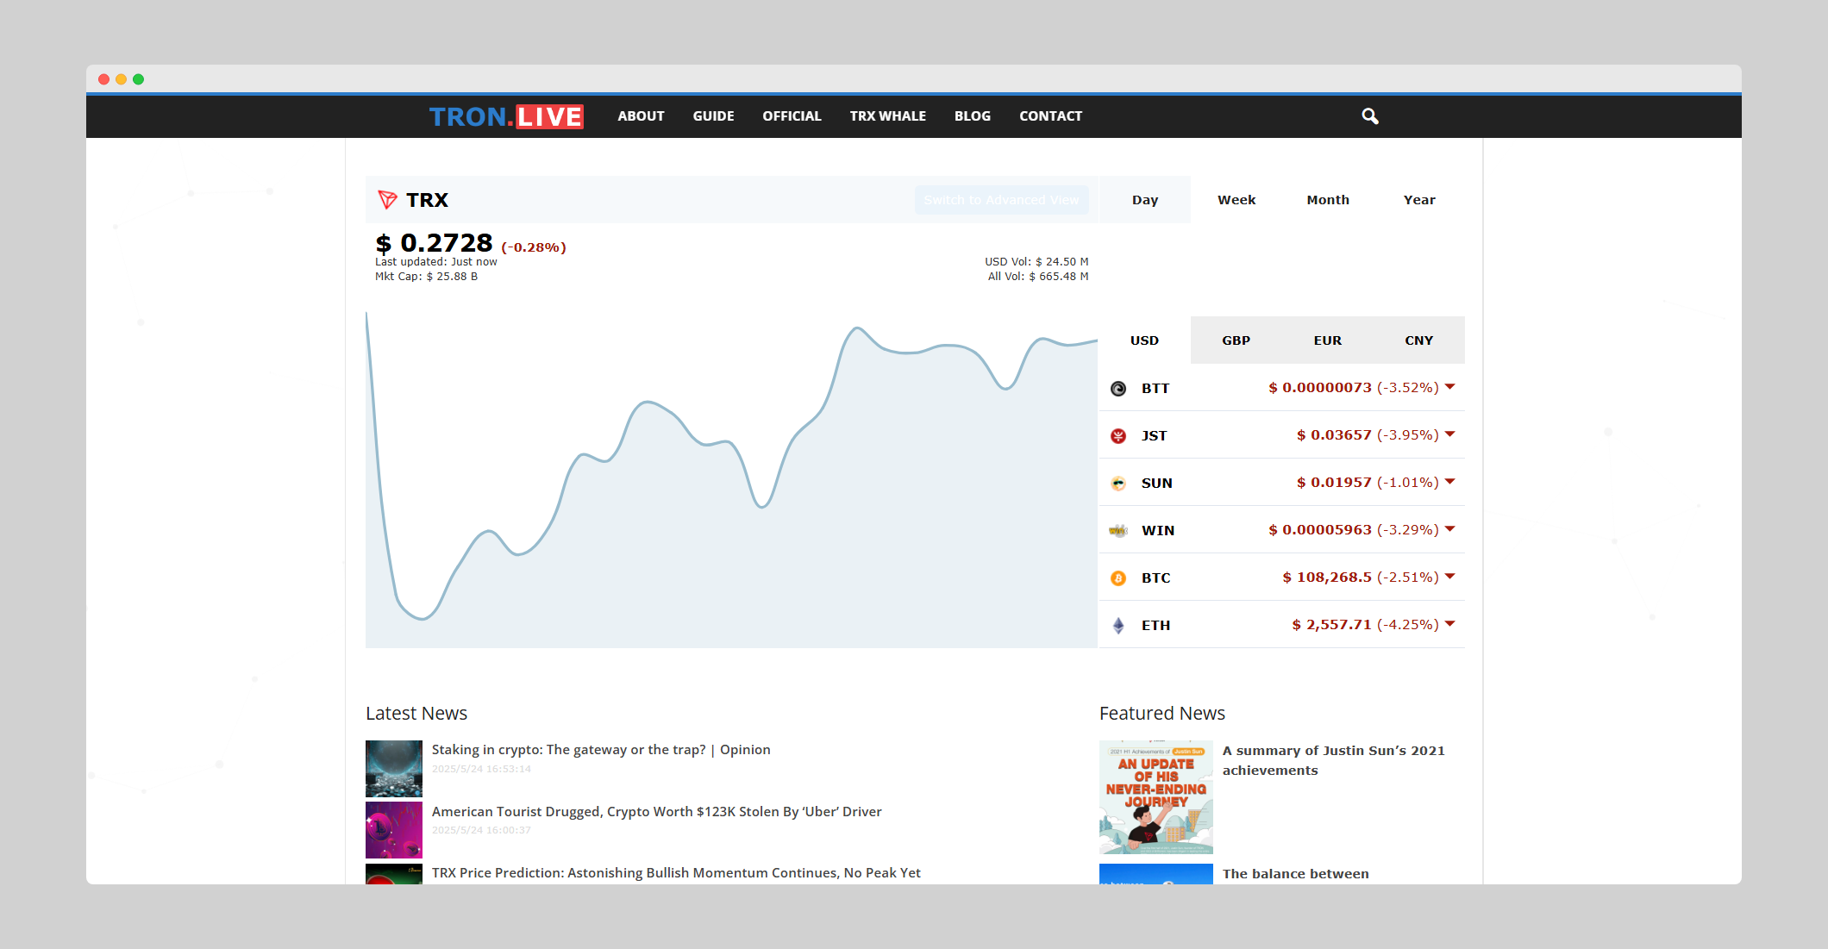The image size is (1828, 949).
Task: Click the WIN coin icon
Action: 1118,531
